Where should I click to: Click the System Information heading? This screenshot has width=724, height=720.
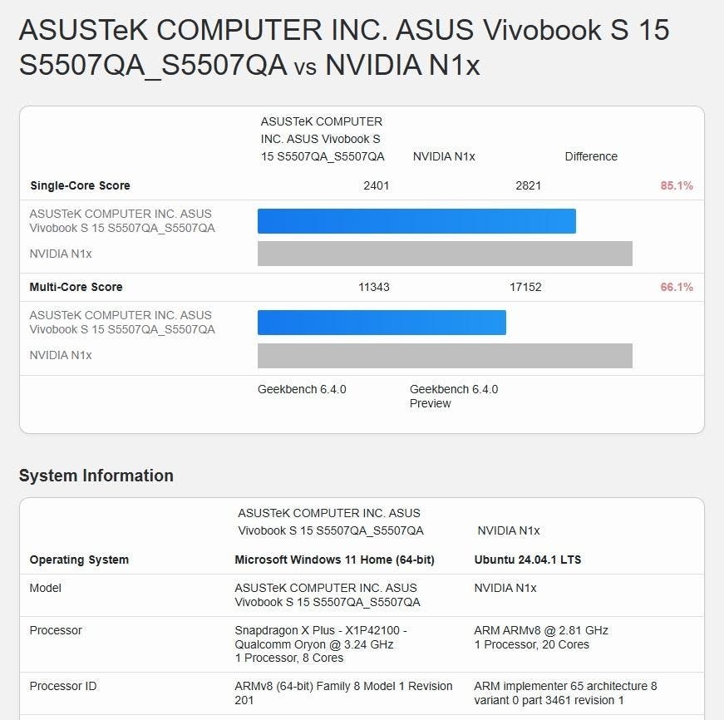point(96,476)
